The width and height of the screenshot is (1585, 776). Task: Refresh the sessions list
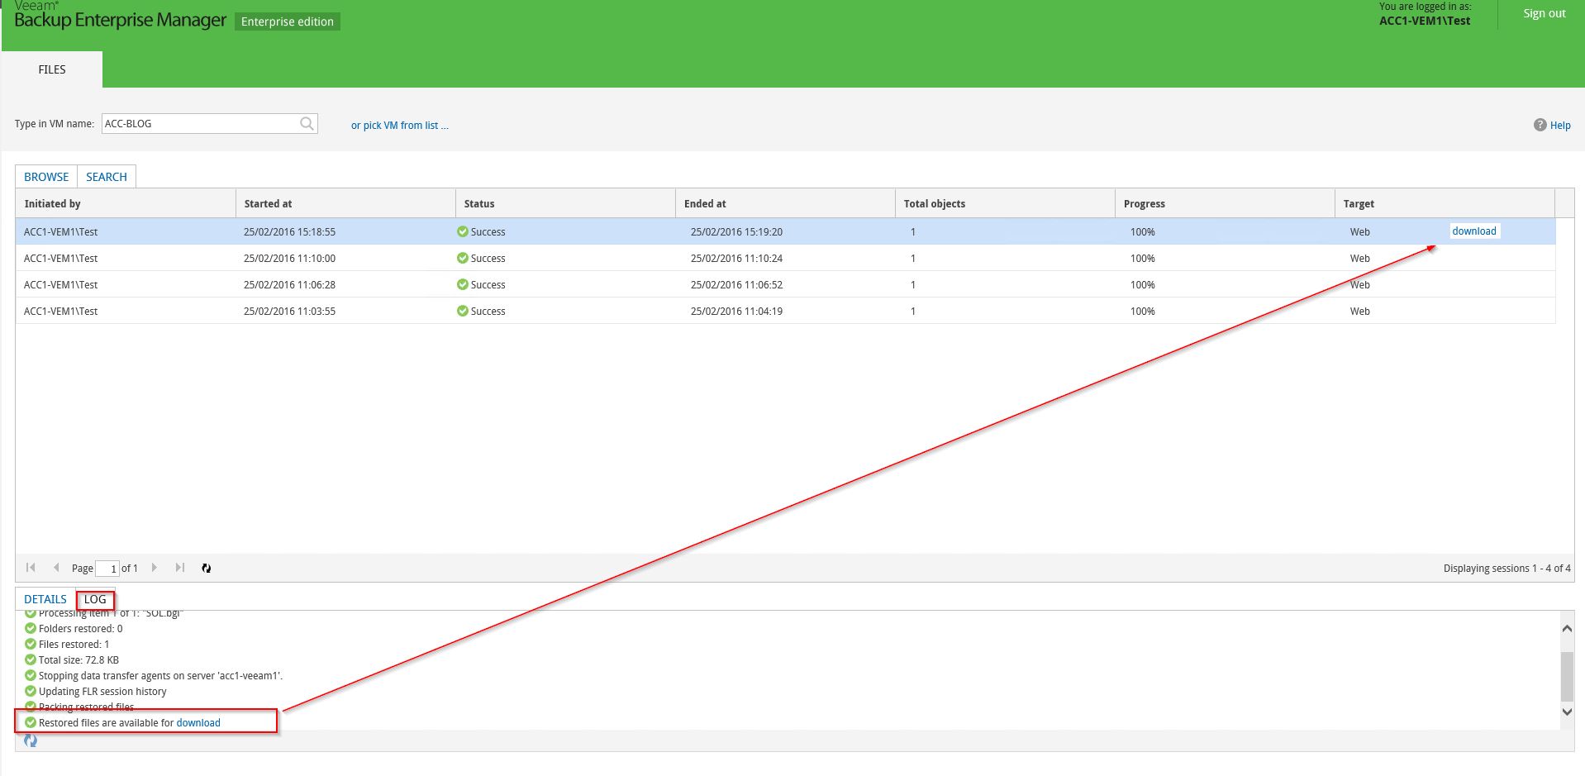point(207,569)
